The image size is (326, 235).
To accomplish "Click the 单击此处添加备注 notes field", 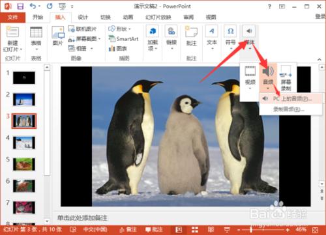I will 83,217.
